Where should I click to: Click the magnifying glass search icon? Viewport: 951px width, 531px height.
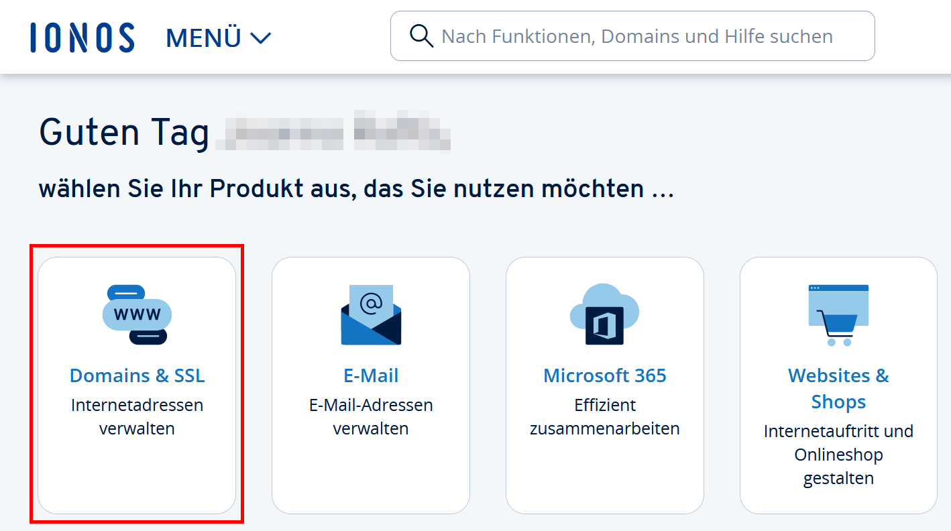pyautogui.click(x=421, y=36)
